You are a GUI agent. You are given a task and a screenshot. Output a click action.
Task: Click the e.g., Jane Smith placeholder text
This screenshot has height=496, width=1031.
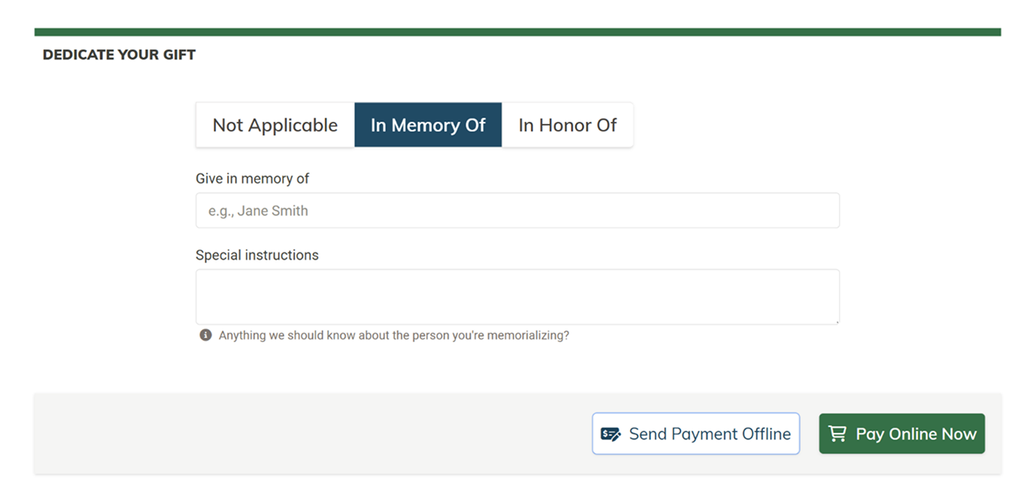[258, 211]
